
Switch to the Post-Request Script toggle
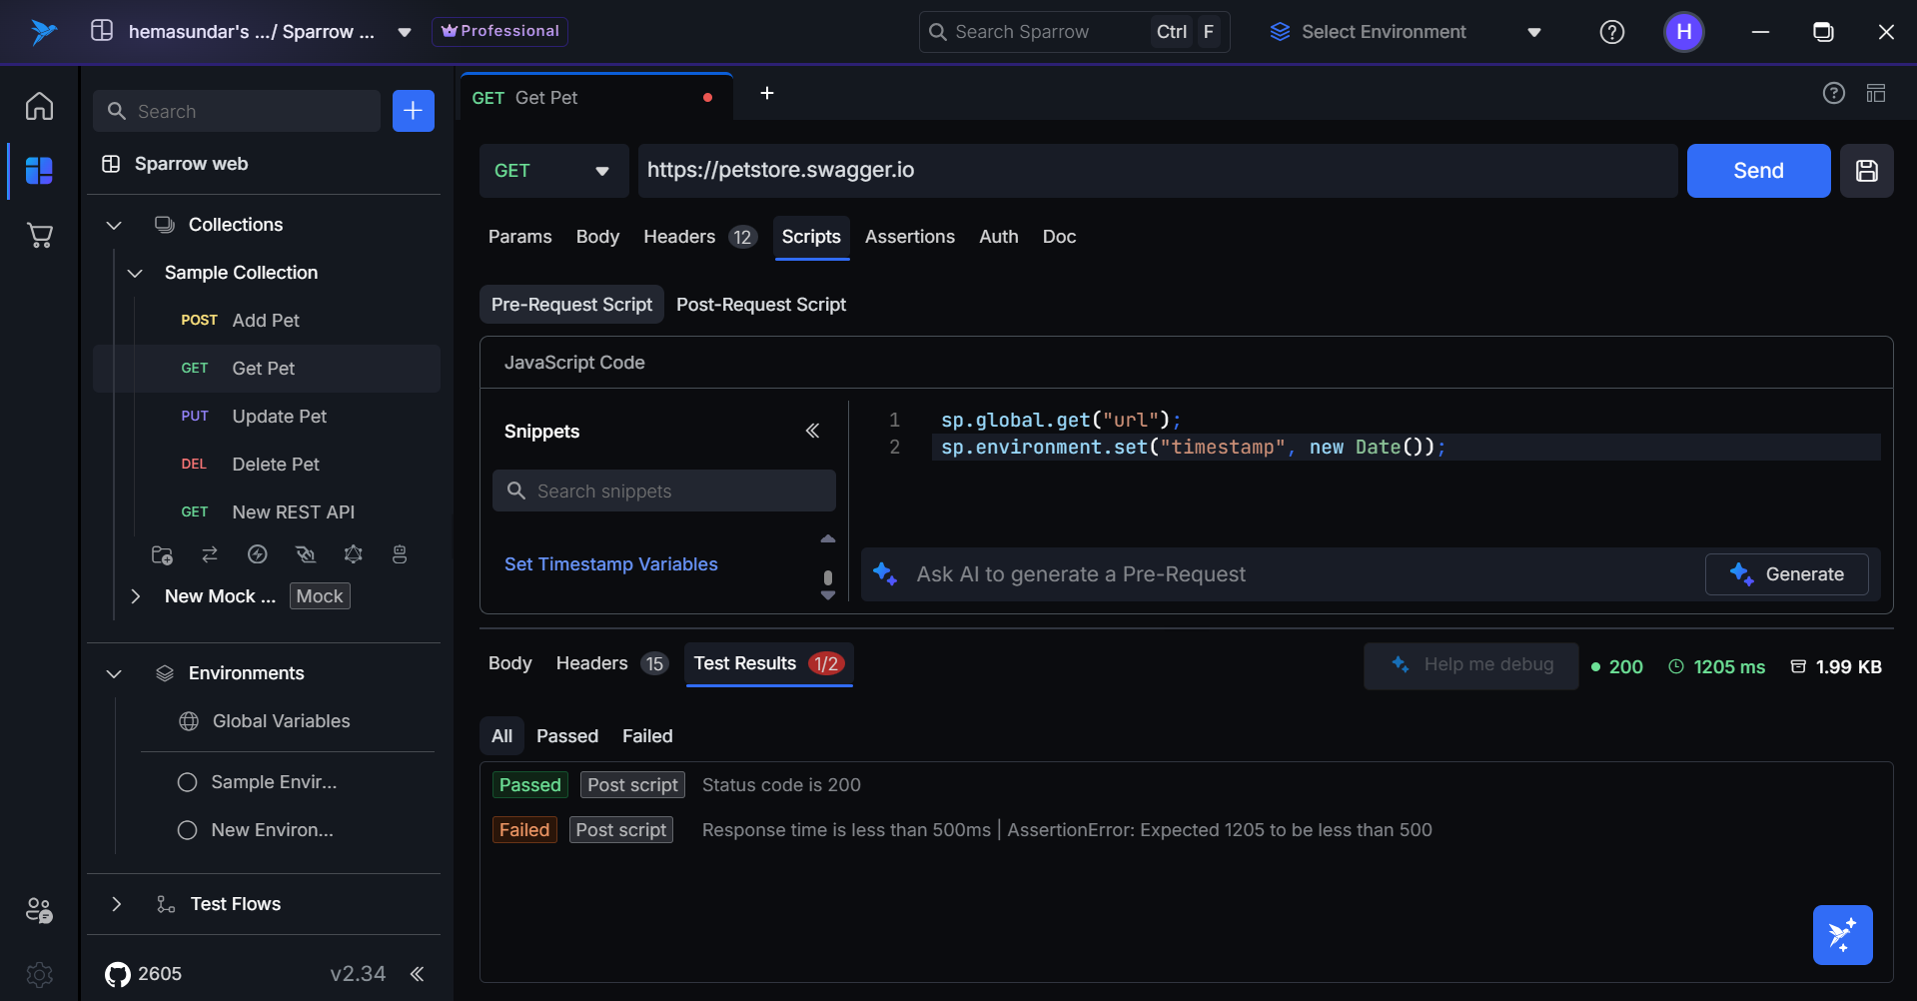[x=760, y=305]
